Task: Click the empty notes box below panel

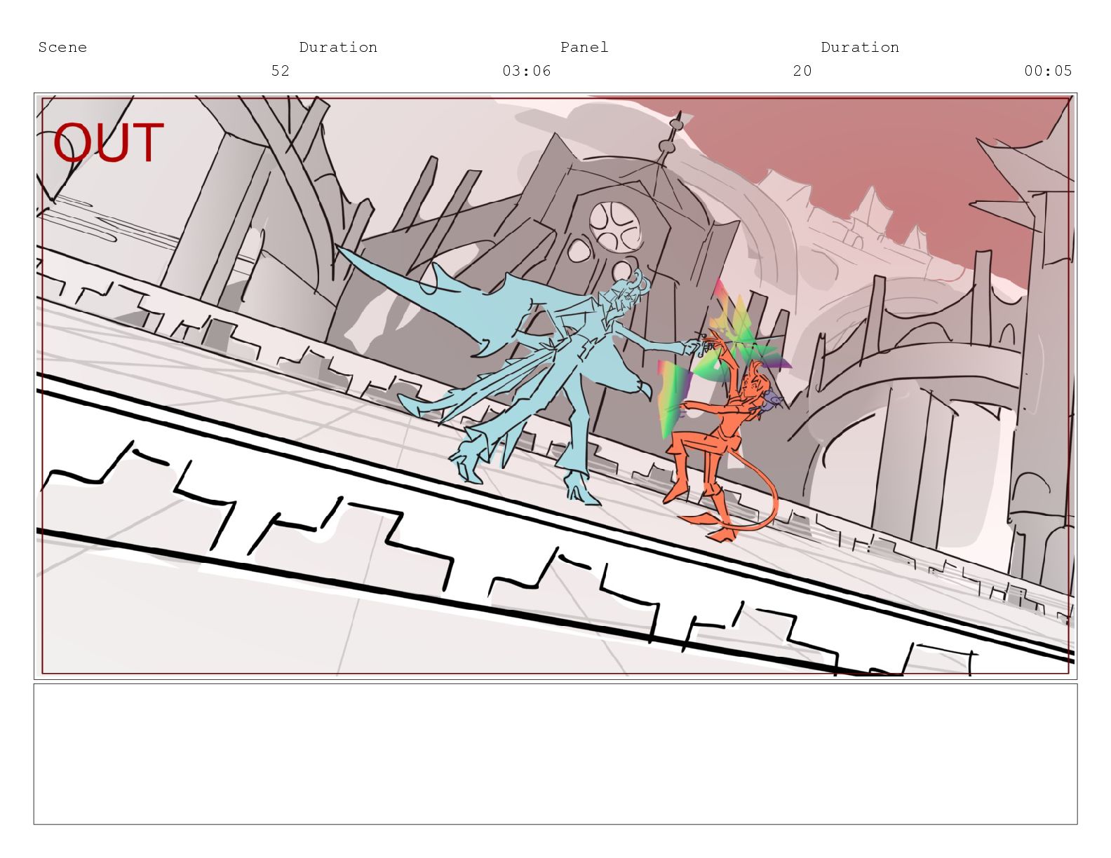Action: click(x=555, y=754)
